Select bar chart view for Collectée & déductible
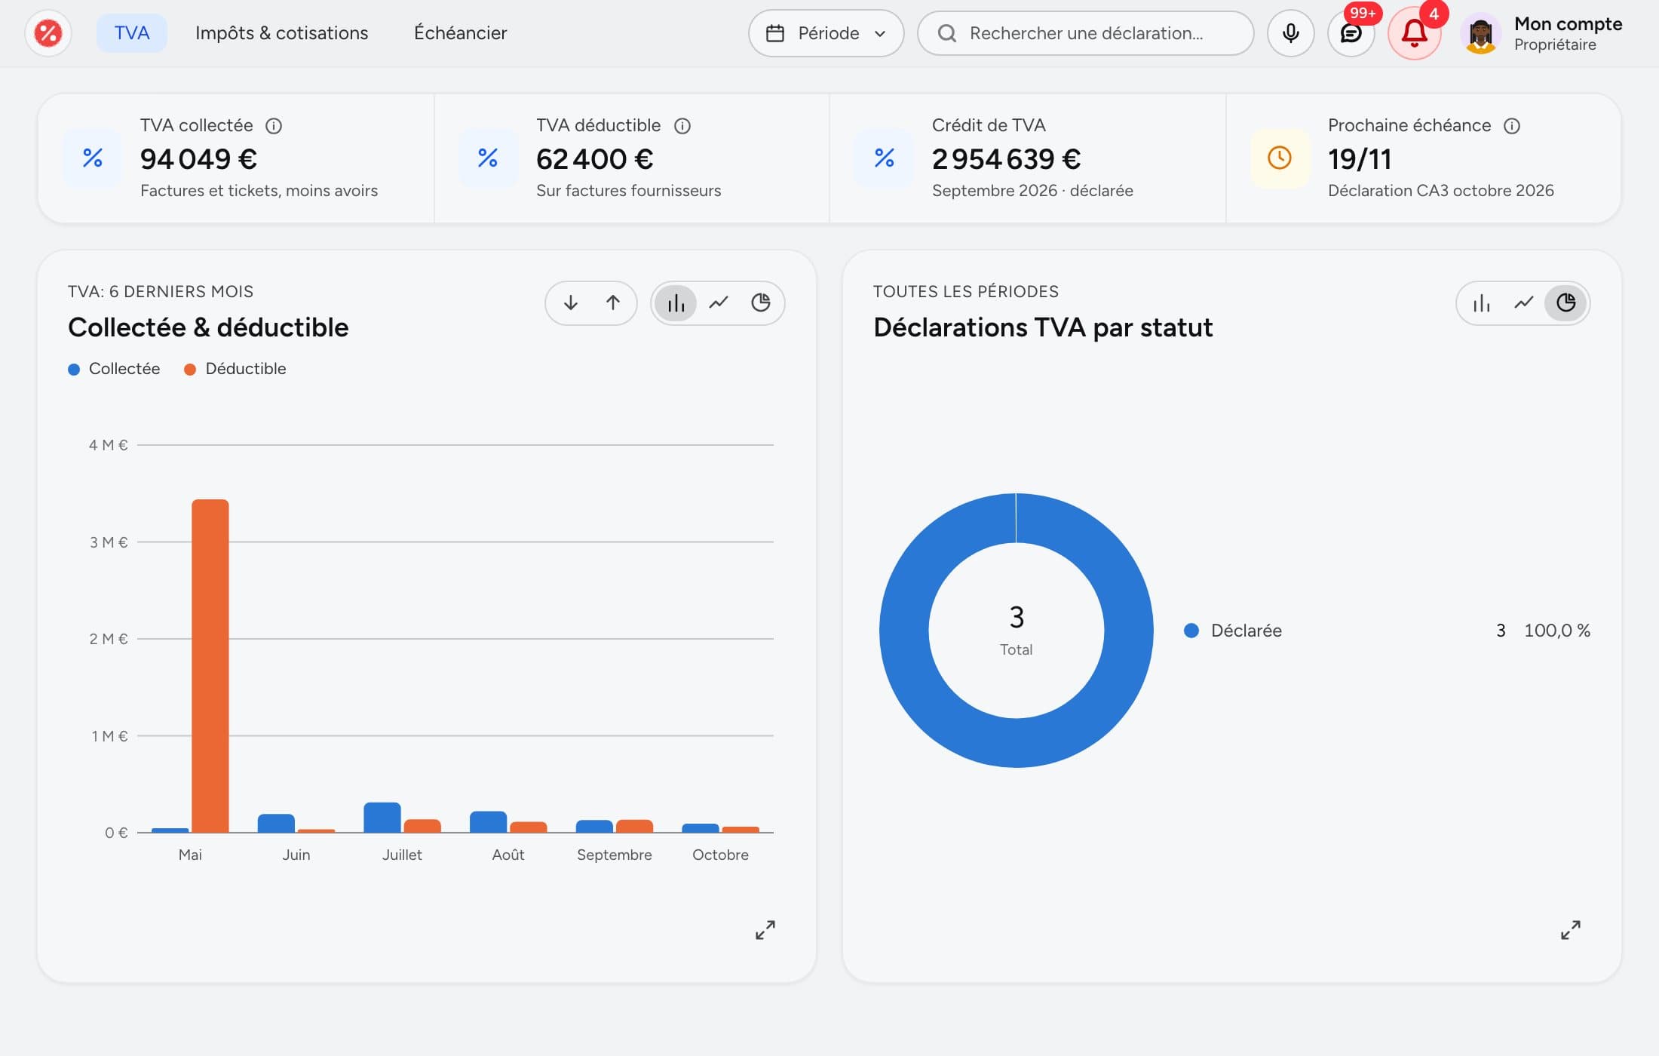 point(676,302)
